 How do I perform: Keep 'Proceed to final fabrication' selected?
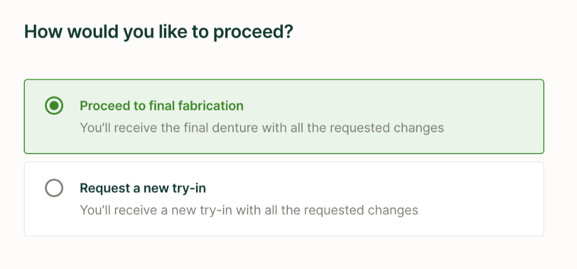point(54,105)
